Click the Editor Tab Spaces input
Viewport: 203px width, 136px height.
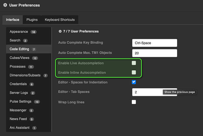(x=147, y=92)
